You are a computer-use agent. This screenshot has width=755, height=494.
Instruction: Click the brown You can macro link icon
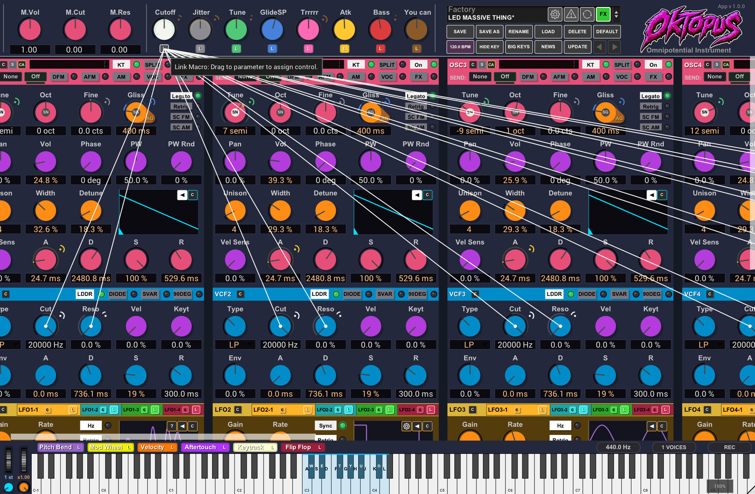(x=416, y=48)
